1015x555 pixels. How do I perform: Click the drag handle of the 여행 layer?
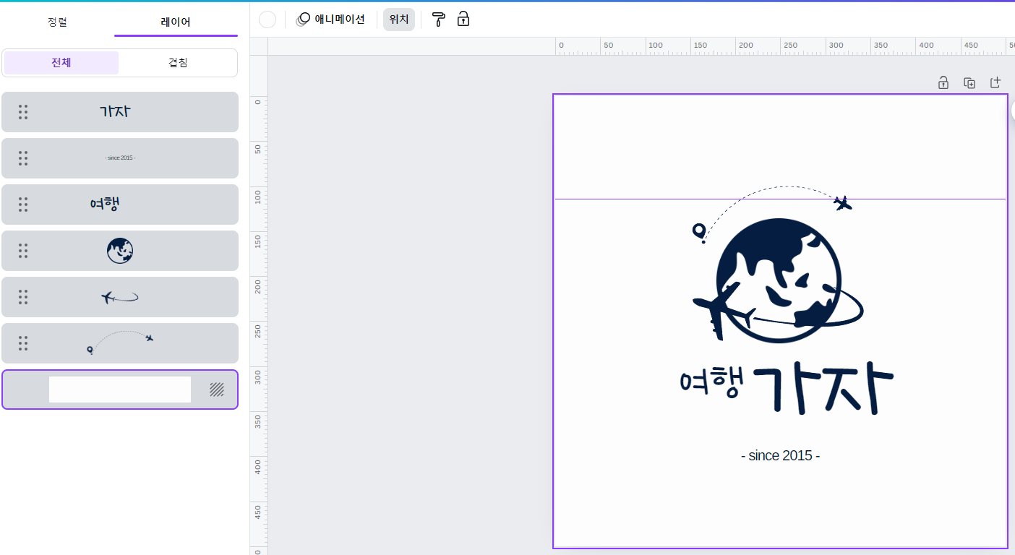tap(23, 205)
